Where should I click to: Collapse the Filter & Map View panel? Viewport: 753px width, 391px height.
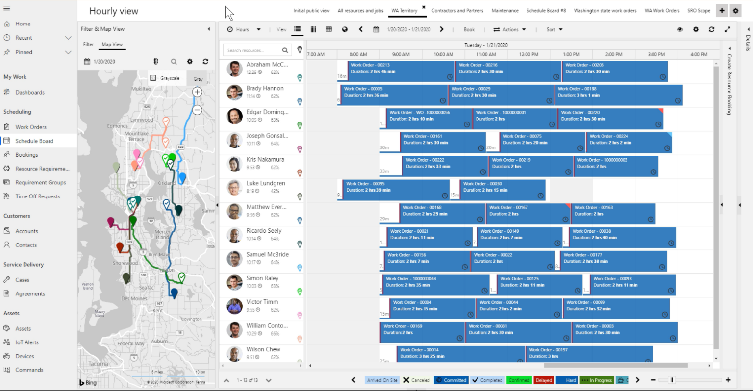point(209,29)
